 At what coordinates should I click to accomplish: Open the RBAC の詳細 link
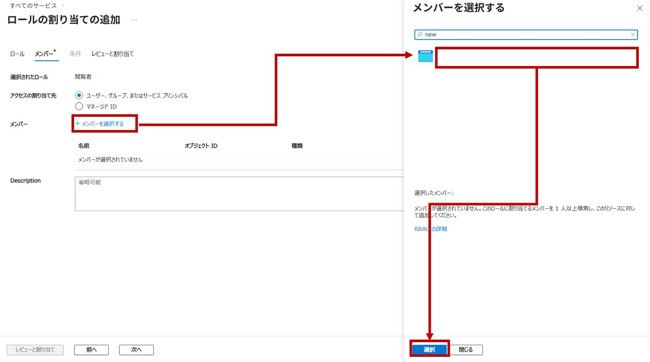pyautogui.click(x=431, y=229)
